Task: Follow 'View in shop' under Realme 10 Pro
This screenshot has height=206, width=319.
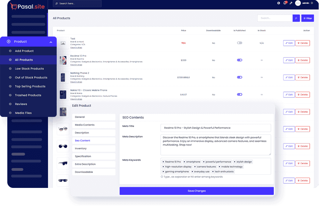Action: (76, 65)
